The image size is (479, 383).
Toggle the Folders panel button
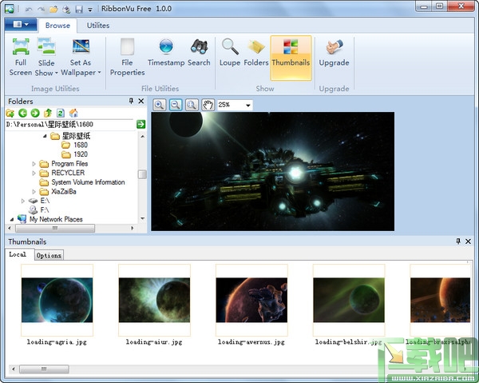(x=256, y=47)
